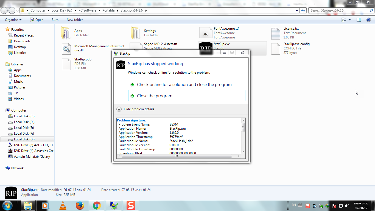Click the Open toolbar button
Image resolution: width=375 pixels, height=211 pixels.
tap(37, 20)
